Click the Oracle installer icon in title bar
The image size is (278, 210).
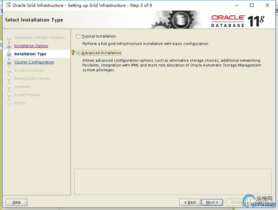(8, 5)
